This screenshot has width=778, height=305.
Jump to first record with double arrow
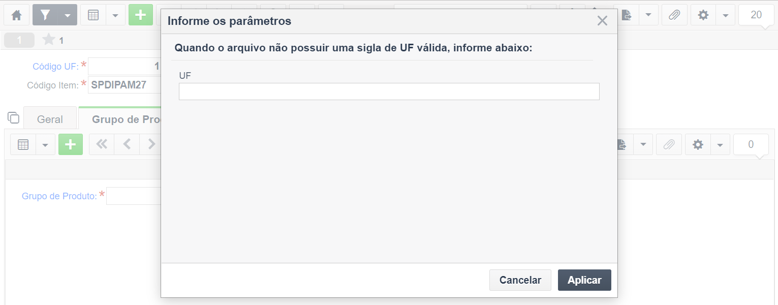[x=102, y=145]
